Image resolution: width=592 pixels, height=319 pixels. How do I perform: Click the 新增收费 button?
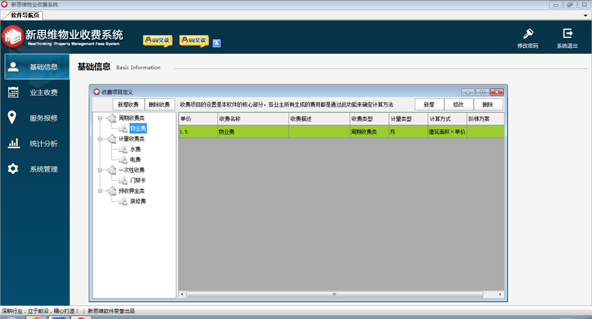coord(128,105)
